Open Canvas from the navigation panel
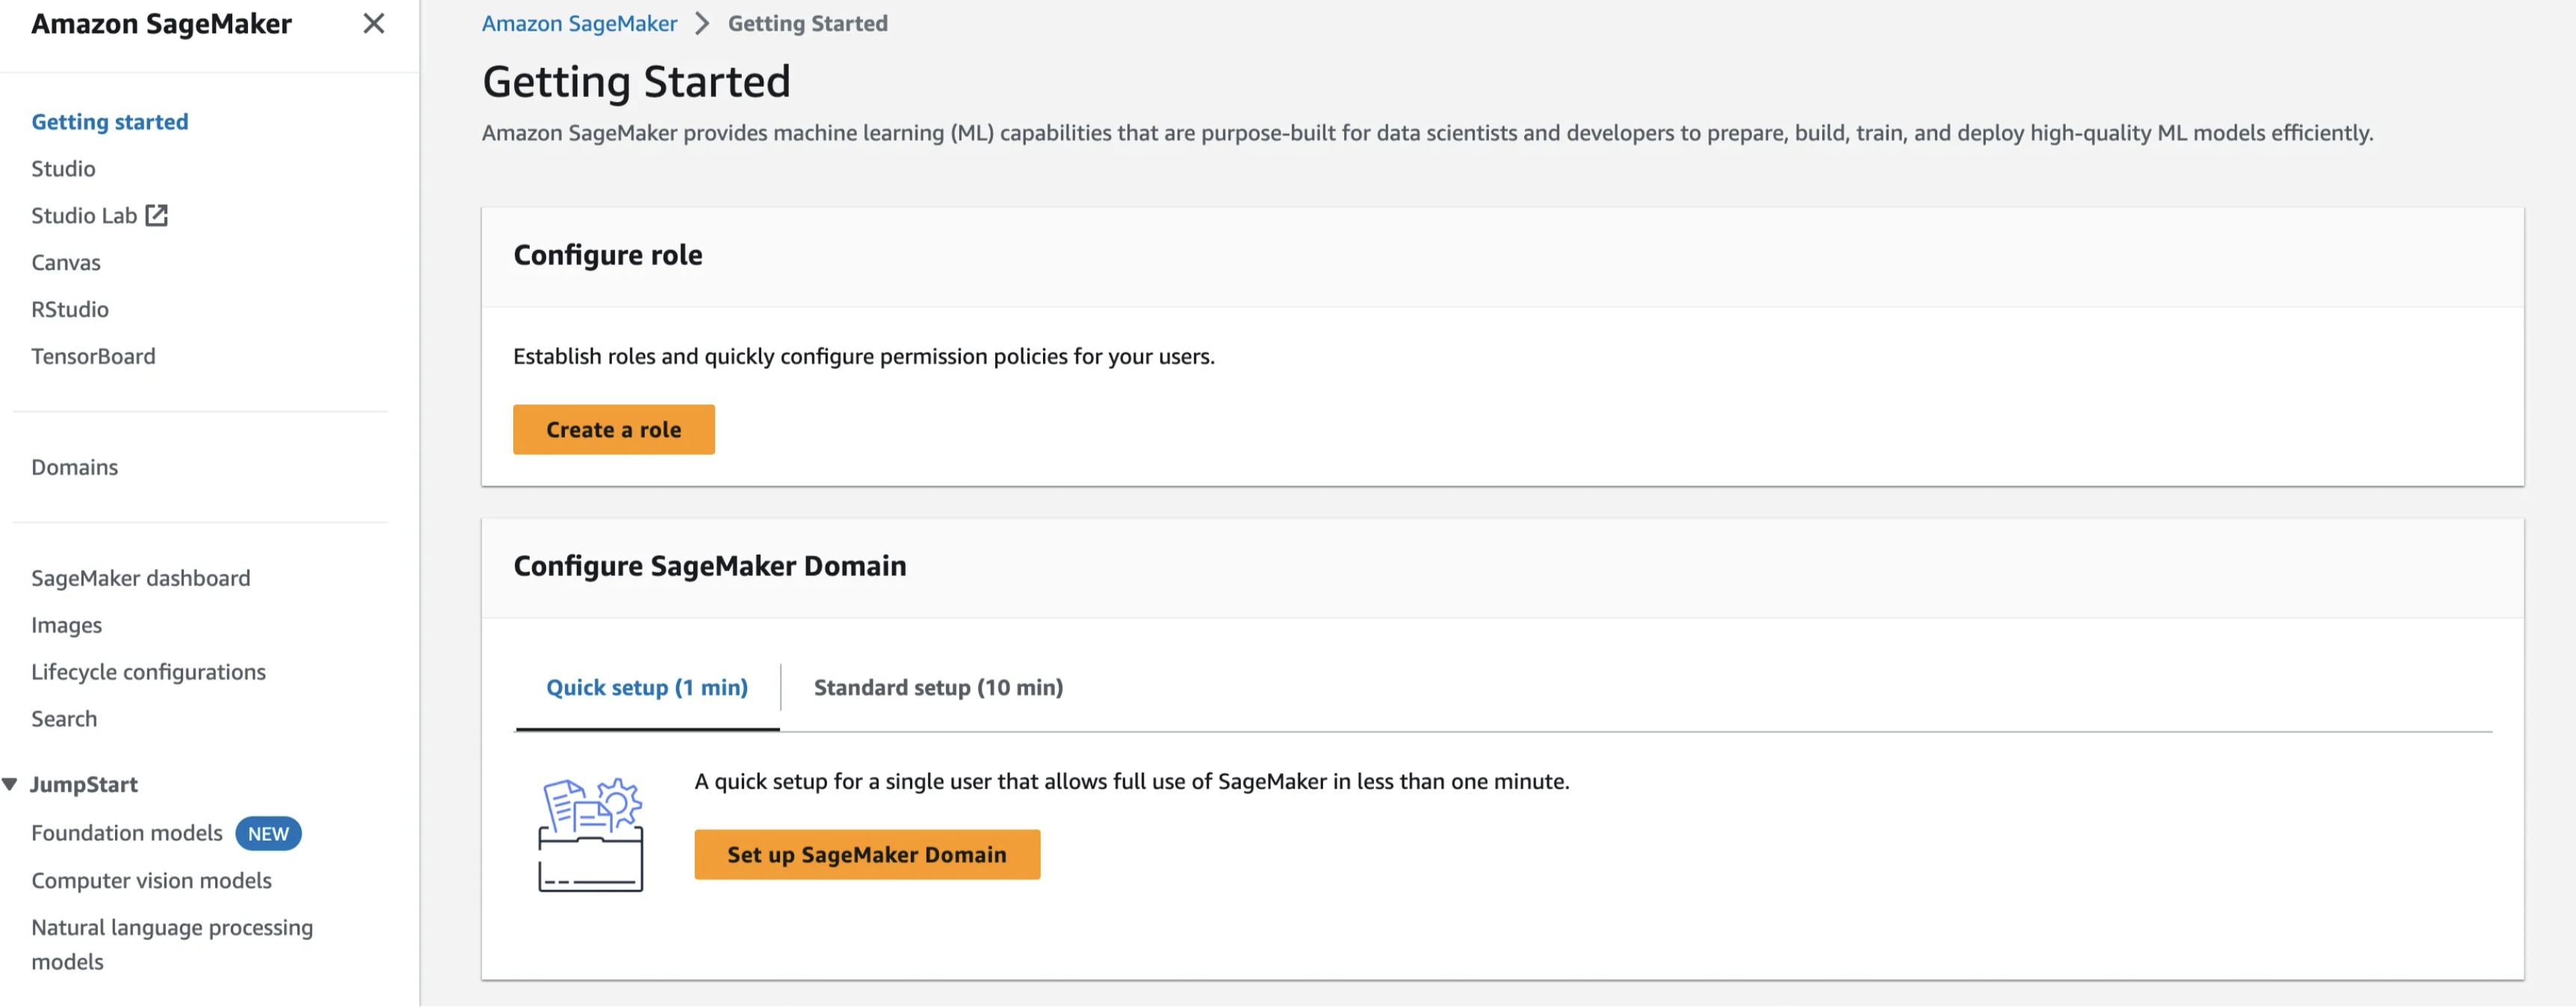 (66, 263)
